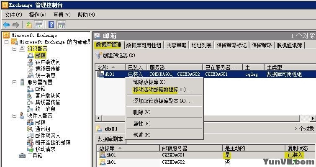316x167 pixels.
Task: Sort by the 复制状态 column header
Action: pyautogui.click(x=300, y=148)
